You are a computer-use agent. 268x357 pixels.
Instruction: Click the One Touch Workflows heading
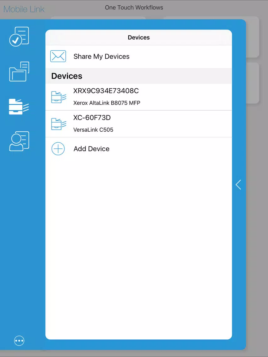pos(134,8)
